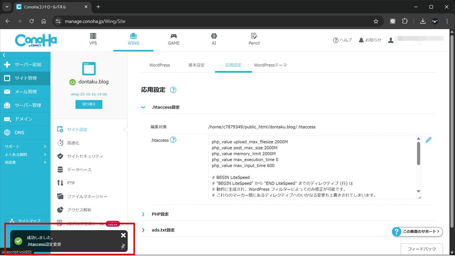Expand 用語集 sidebar entry
This screenshot has width=455, height=256.
coord(25,162)
